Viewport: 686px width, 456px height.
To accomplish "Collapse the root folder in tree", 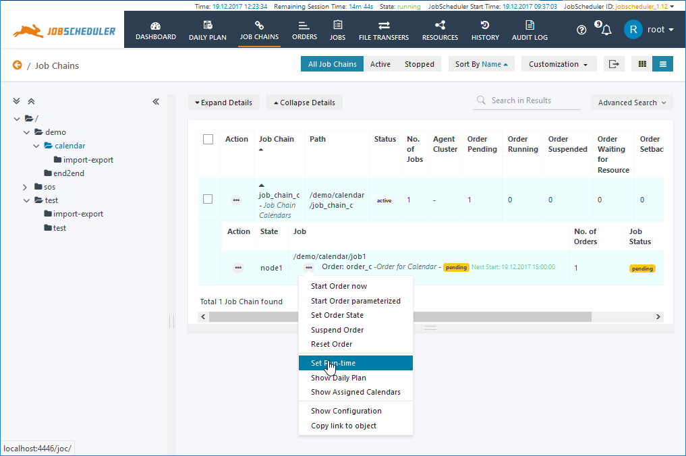I will pyautogui.click(x=17, y=119).
